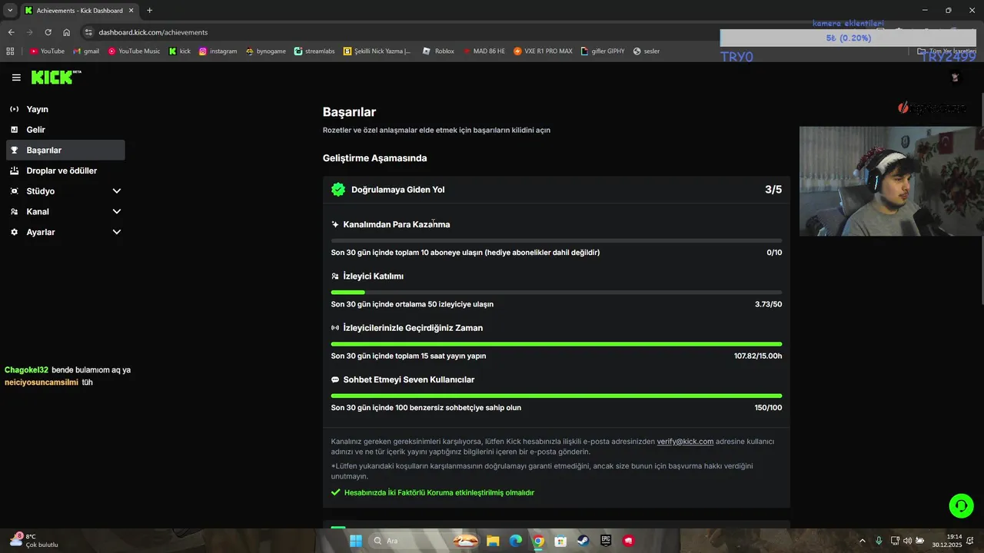Click the 3.73/50 viewer value
984x553 pixels.
[768, 304]
